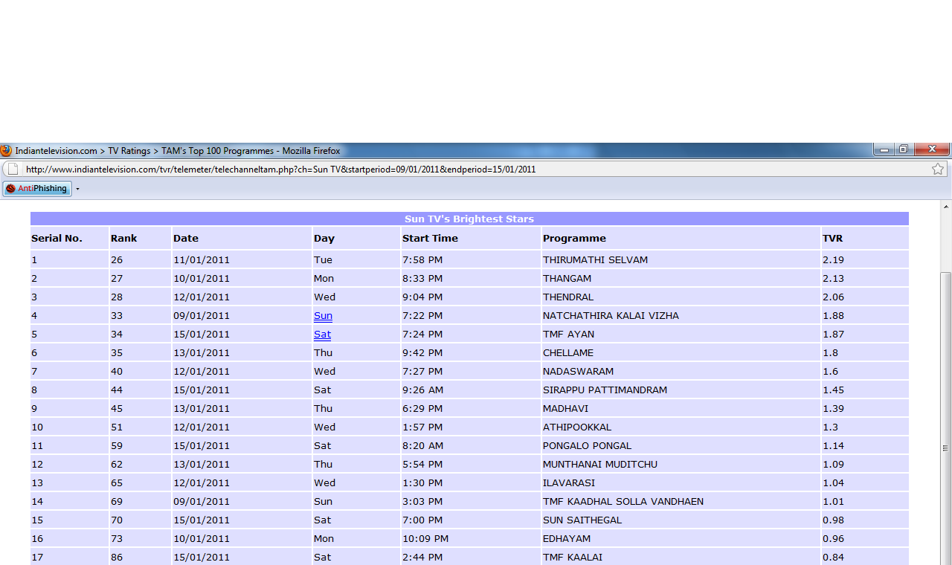This screenshot has width=952, height=565.
Task: Click the 3:03 PM start time
Action: pos(422,502)
